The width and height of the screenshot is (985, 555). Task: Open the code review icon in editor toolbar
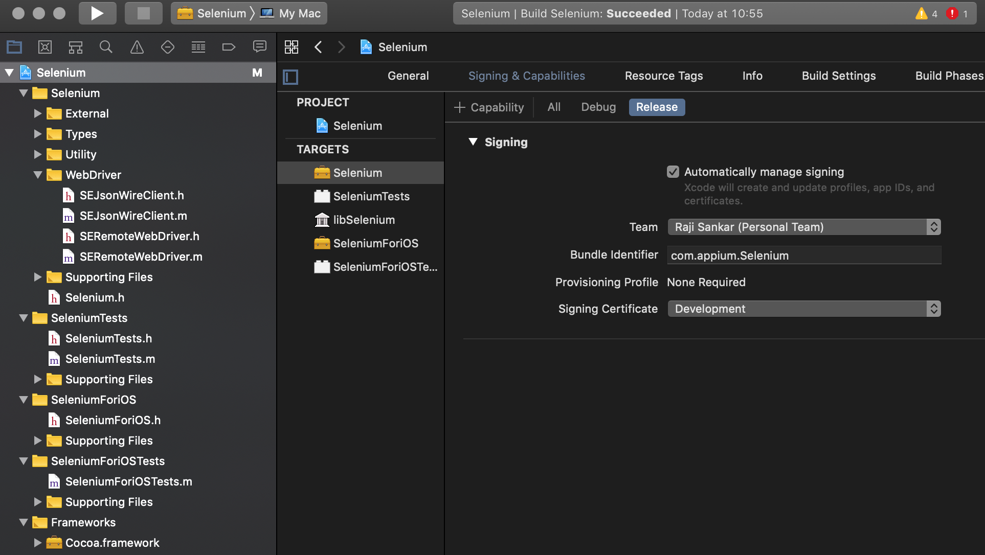pos(291,47)
